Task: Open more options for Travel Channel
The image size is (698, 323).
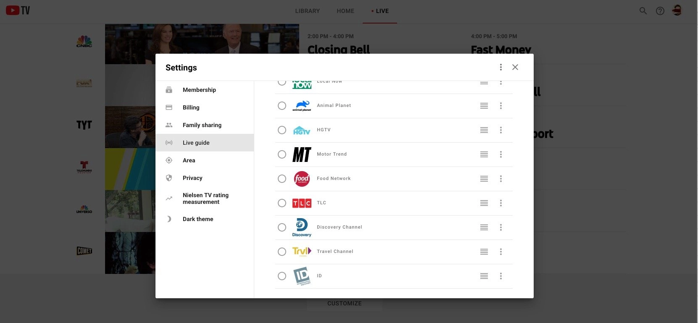Action: click(500, 252)
